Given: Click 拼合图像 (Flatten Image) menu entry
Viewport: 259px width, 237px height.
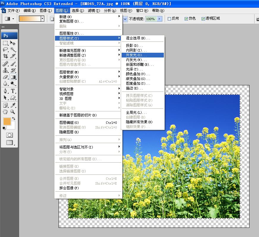Looking at the screenshot, I should click(69, 188).
